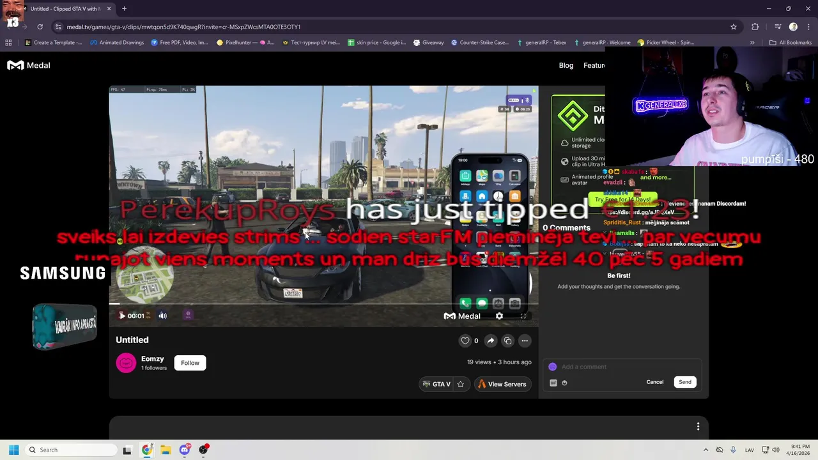This screenshot has width=818, height=460.
Task: Open skin price Google bookmark
Action: (376, 43)
